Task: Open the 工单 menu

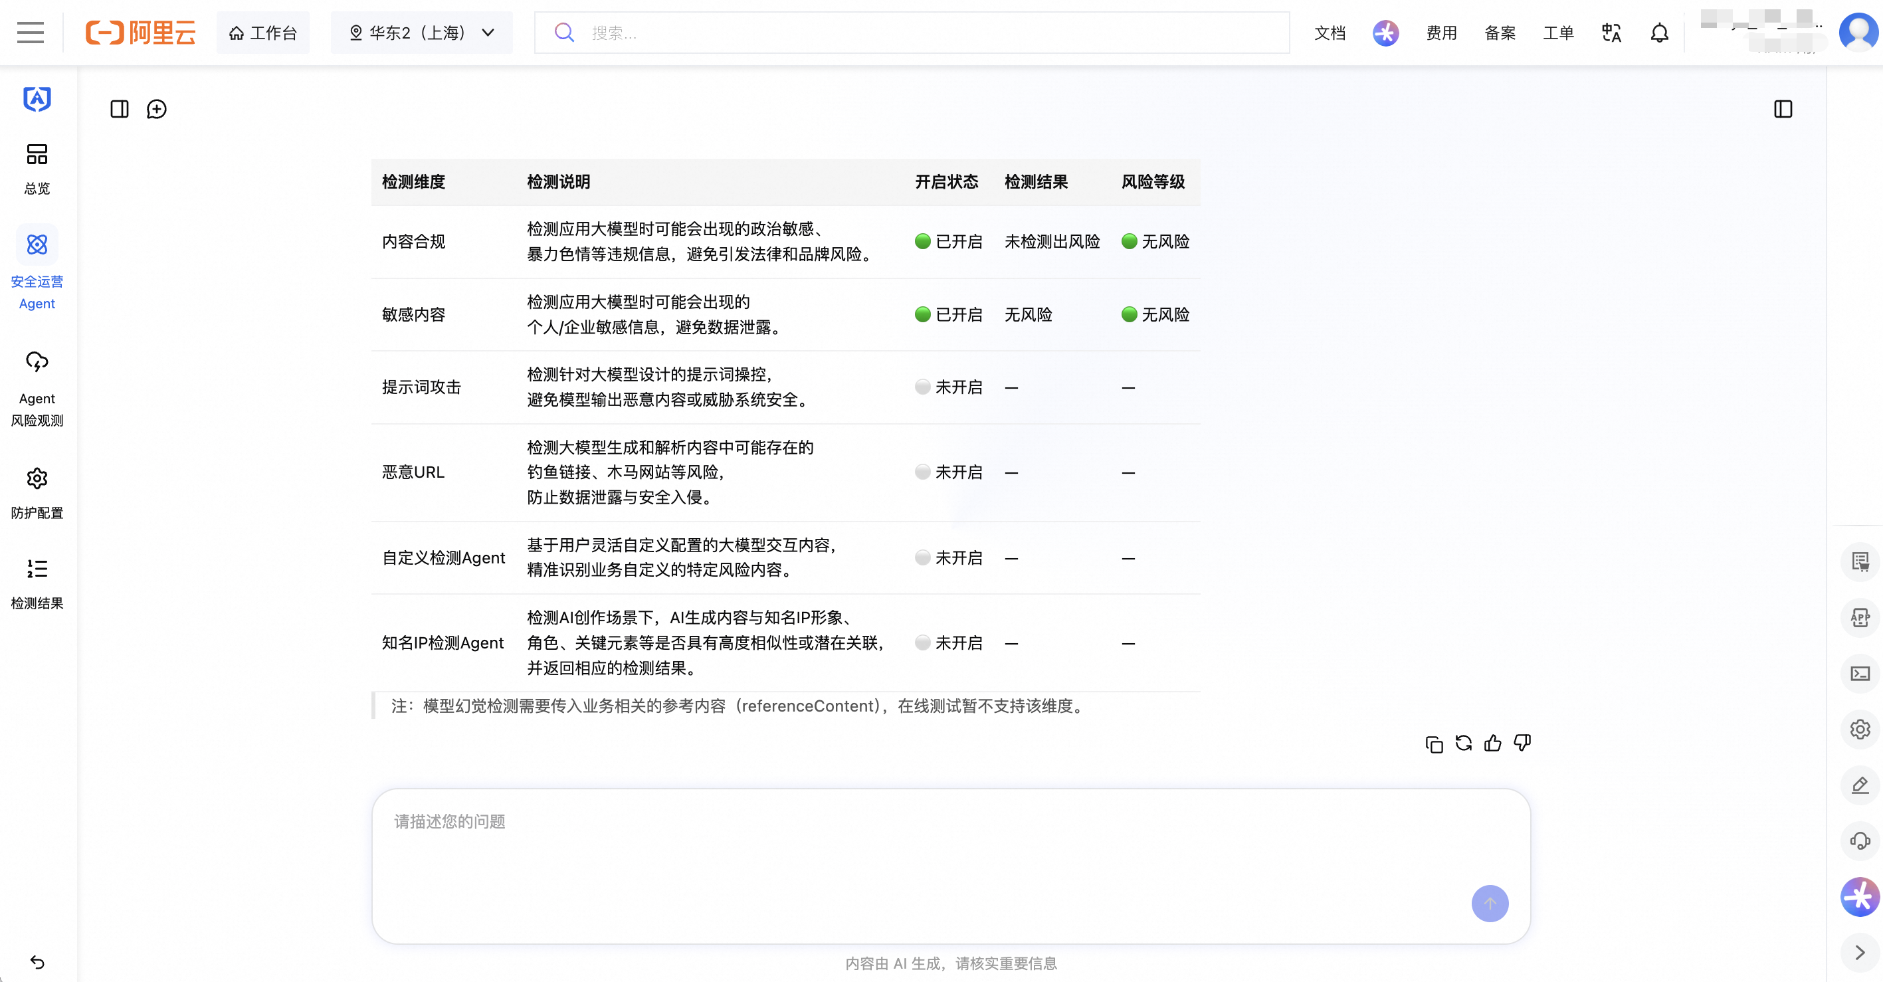Action: [1557, 33]
